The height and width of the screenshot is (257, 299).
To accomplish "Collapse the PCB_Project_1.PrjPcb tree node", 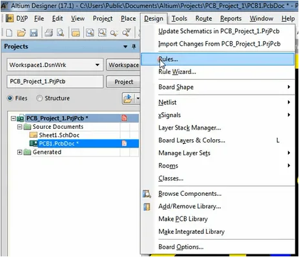I will 14,119.
